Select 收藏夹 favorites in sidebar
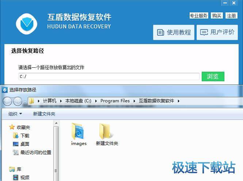The image size is (243, 181). tap(23, 127)
